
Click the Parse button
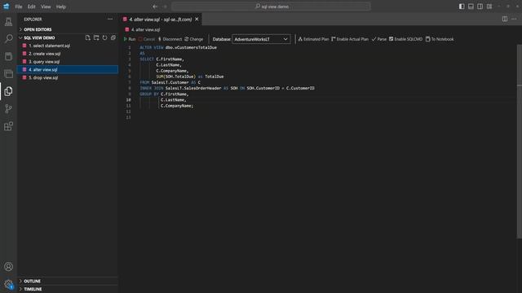coord(379,39)
